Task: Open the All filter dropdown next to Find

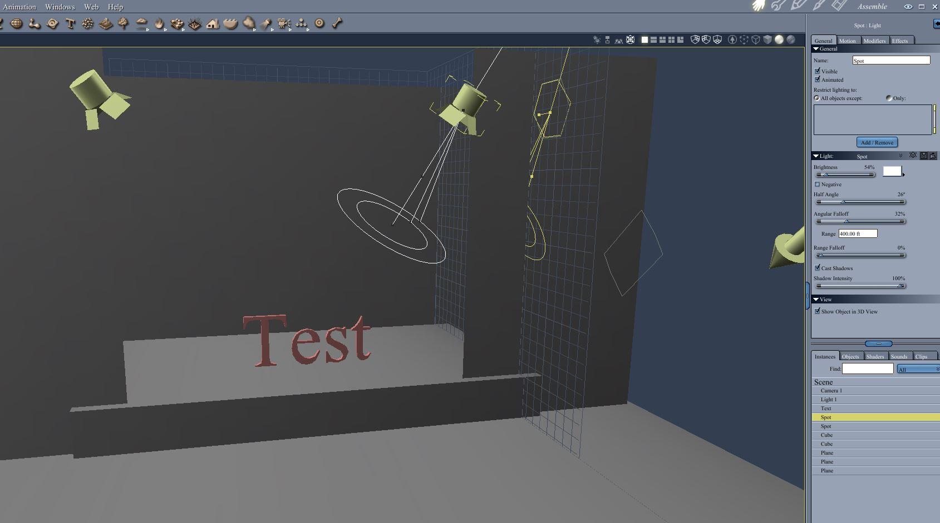Action: 918,369
